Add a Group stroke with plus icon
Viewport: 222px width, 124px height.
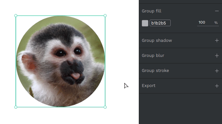click(x=217, y=71)
